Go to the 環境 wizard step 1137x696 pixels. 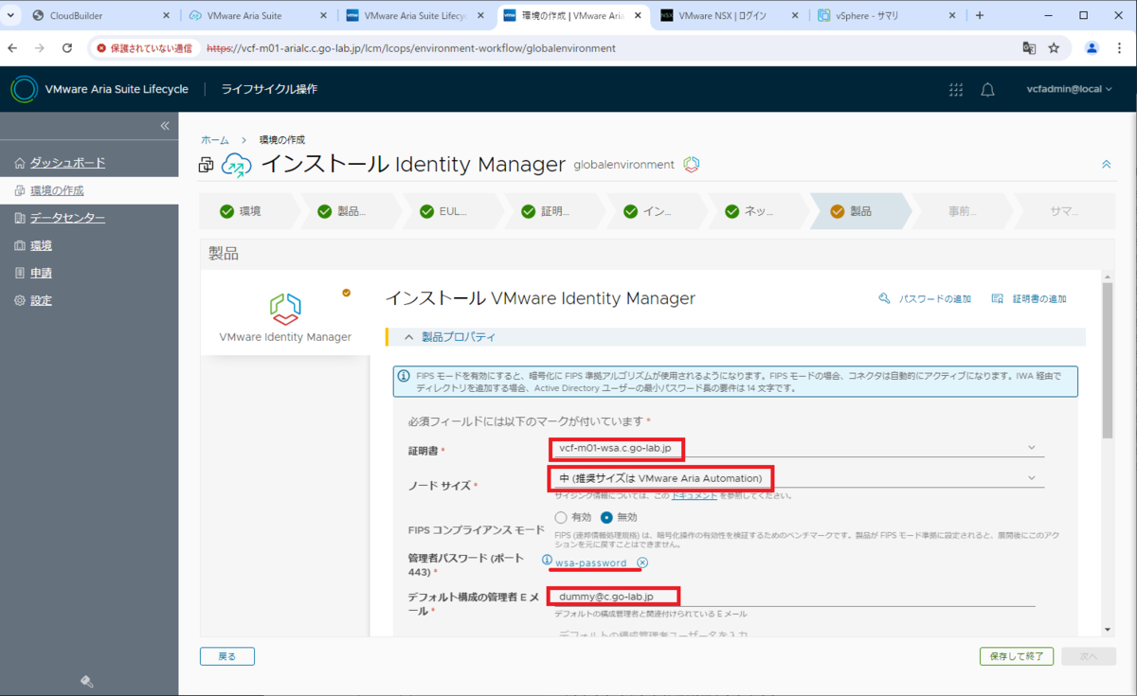pos(248,211)
